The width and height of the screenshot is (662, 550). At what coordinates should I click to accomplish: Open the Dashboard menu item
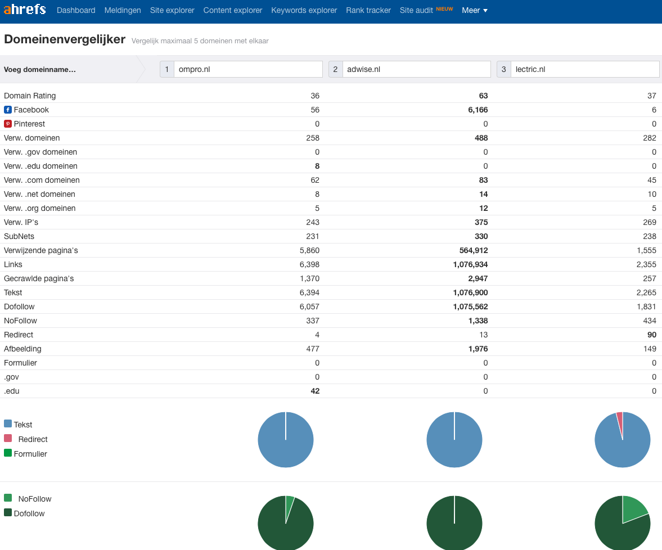76,10
